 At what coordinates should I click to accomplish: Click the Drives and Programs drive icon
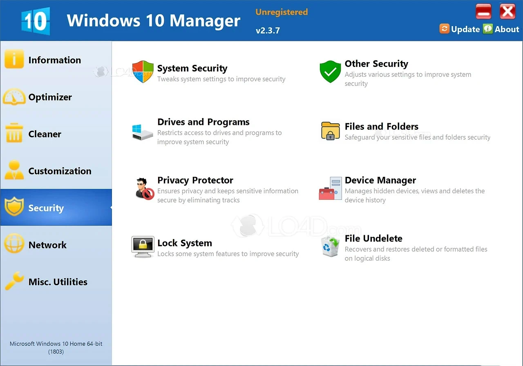point(143,132)
